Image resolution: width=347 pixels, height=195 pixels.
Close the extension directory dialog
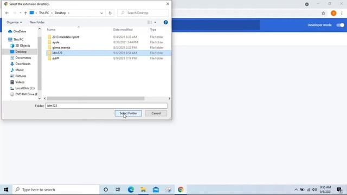pos(168,4)
